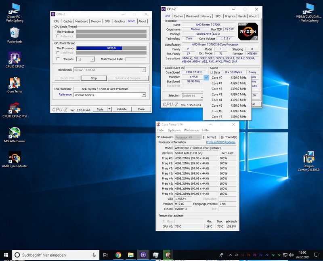323x261 pixels.
Task: Click the Ryzen 7 logo in CPU-Z
Action: pos(248,32)
